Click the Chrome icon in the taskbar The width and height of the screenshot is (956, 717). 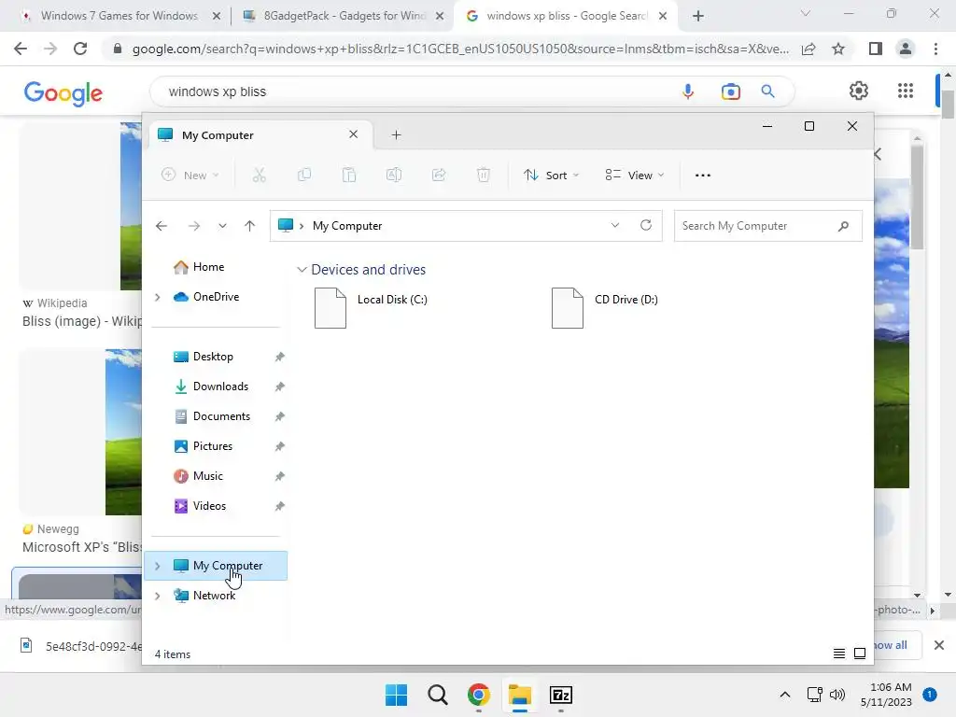(479, 695)
